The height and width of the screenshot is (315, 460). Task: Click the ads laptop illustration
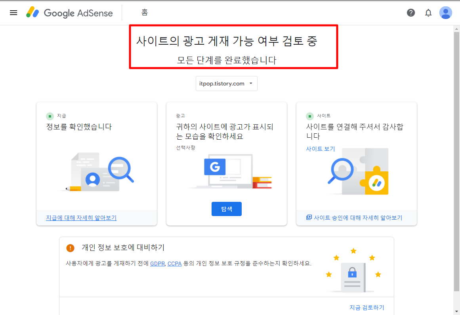(x=230, y=171)
